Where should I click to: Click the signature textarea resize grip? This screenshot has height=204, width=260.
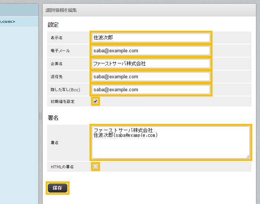pos(248,157)
